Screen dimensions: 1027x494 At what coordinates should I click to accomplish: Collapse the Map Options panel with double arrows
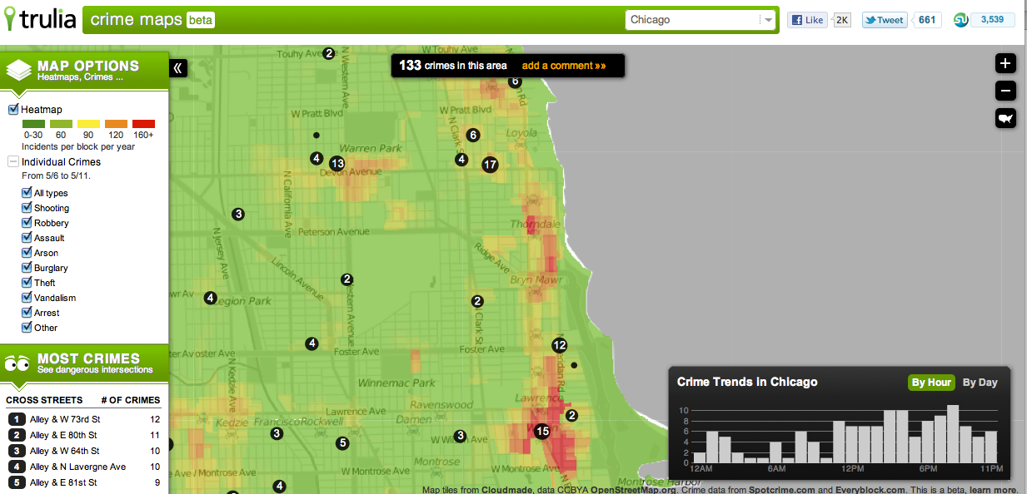pyautogui.click(x=178, y=68)
